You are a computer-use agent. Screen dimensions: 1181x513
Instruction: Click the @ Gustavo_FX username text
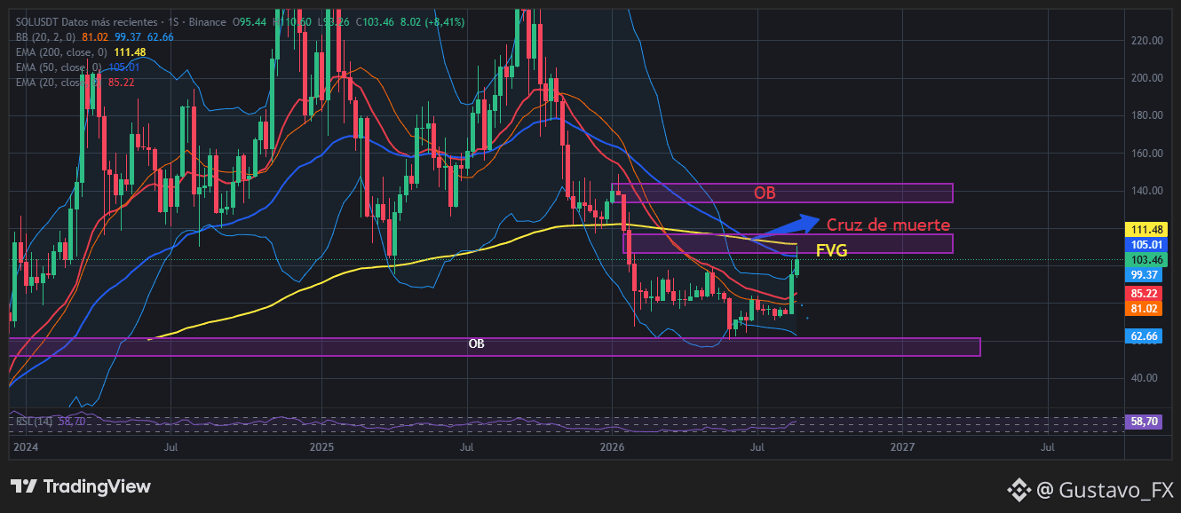pyautogui.click(x=1105, y=489)
